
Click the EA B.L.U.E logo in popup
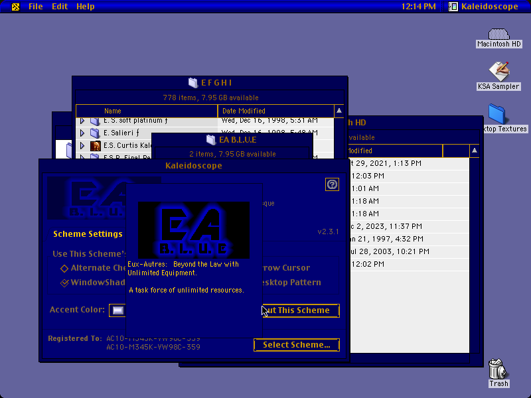click(194, 230)
